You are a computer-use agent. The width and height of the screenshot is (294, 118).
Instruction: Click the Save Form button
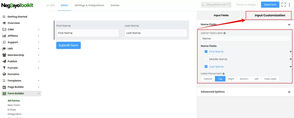pos(270,5)
